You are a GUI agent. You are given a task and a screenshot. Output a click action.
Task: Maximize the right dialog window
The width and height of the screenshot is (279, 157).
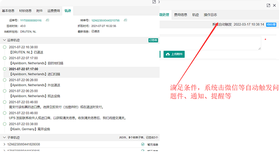(268, 5)
